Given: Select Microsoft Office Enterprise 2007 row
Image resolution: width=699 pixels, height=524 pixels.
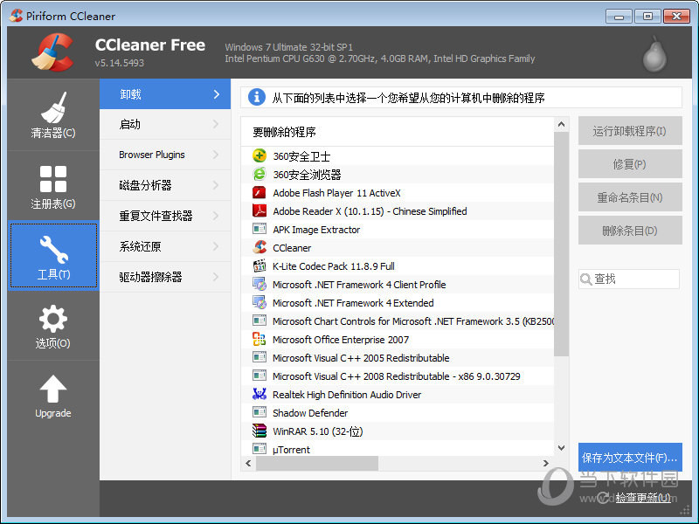Looking at the screenshot, I should point(398,339).
